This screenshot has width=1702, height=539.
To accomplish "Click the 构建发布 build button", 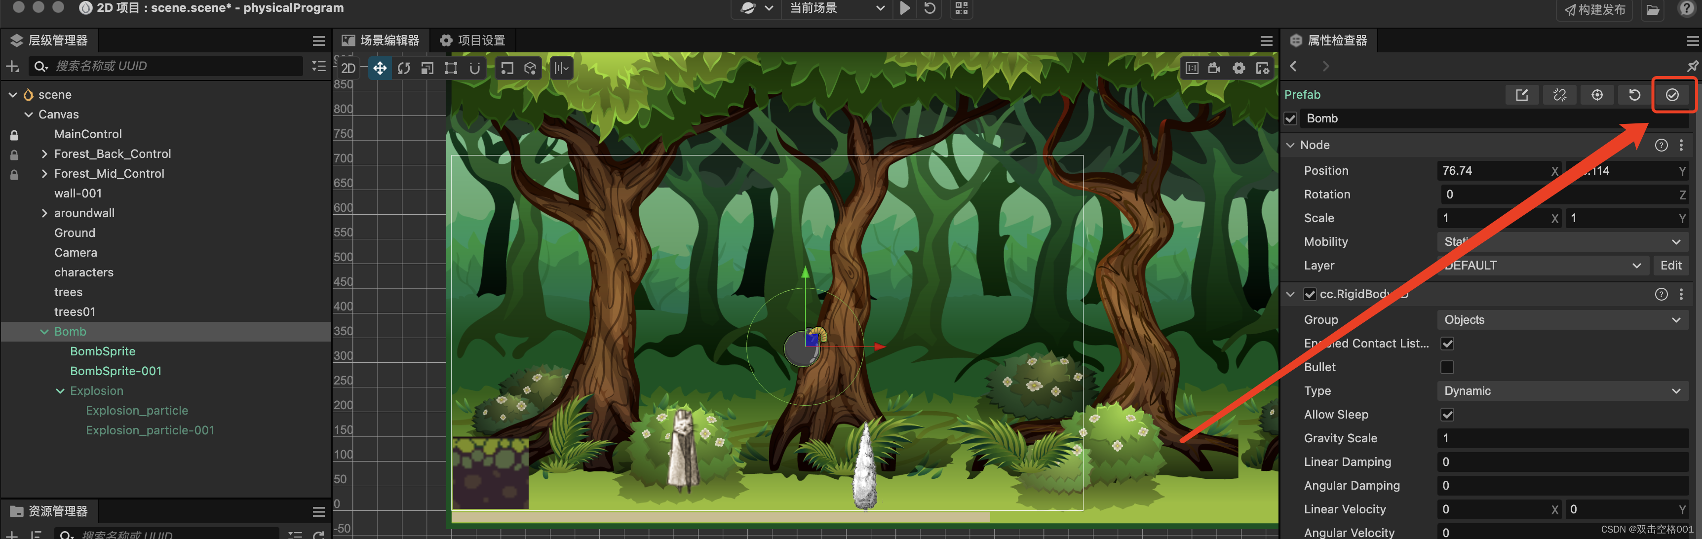I will [1595, 10].
